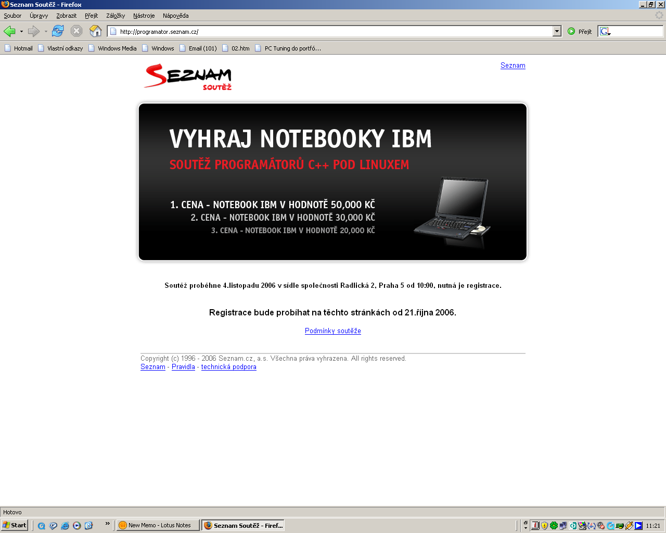Open Start menu on taskbar
This screenshot has height=533, width=666.
[15, 525]
